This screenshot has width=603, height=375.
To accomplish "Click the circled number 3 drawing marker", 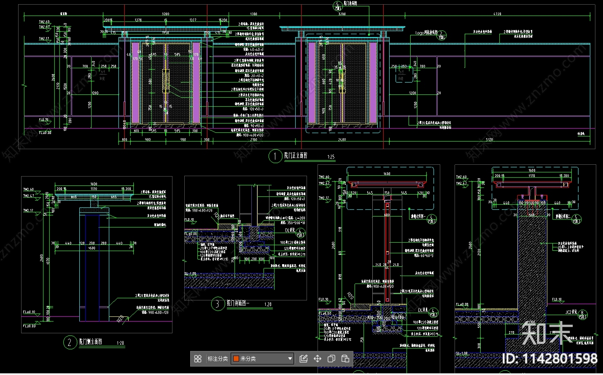I will coord(218,304).
